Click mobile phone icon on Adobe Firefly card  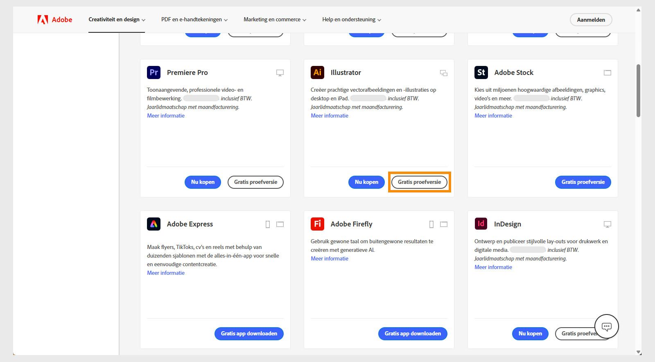(431, 224)
